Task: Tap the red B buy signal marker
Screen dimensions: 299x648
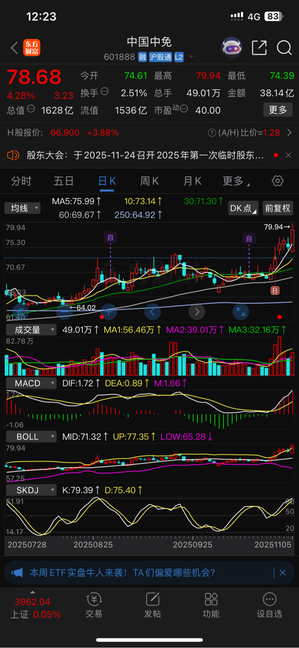Action: point(275,290)
